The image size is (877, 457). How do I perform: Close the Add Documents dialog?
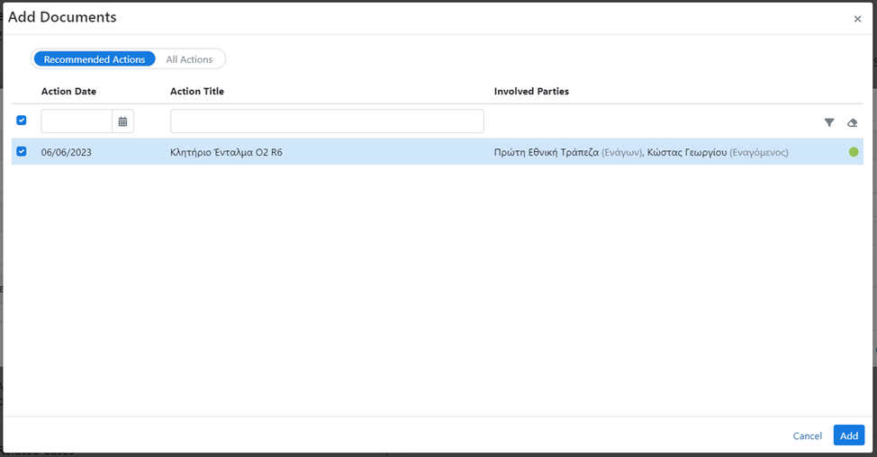857,19
